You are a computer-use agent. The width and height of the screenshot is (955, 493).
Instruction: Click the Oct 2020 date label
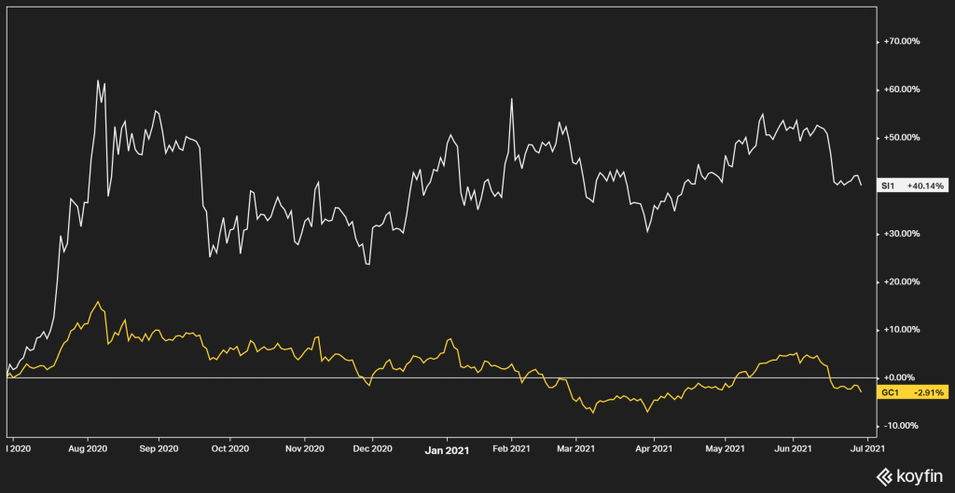coord(228,447)
